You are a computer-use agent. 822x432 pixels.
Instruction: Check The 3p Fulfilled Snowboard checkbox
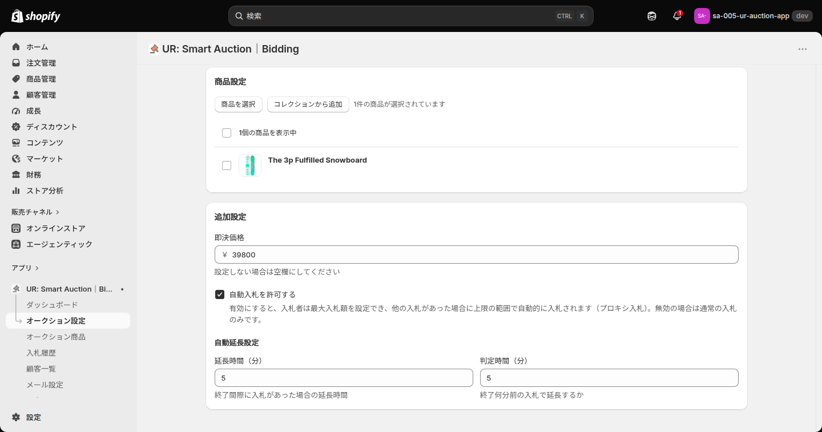[227, 165]
